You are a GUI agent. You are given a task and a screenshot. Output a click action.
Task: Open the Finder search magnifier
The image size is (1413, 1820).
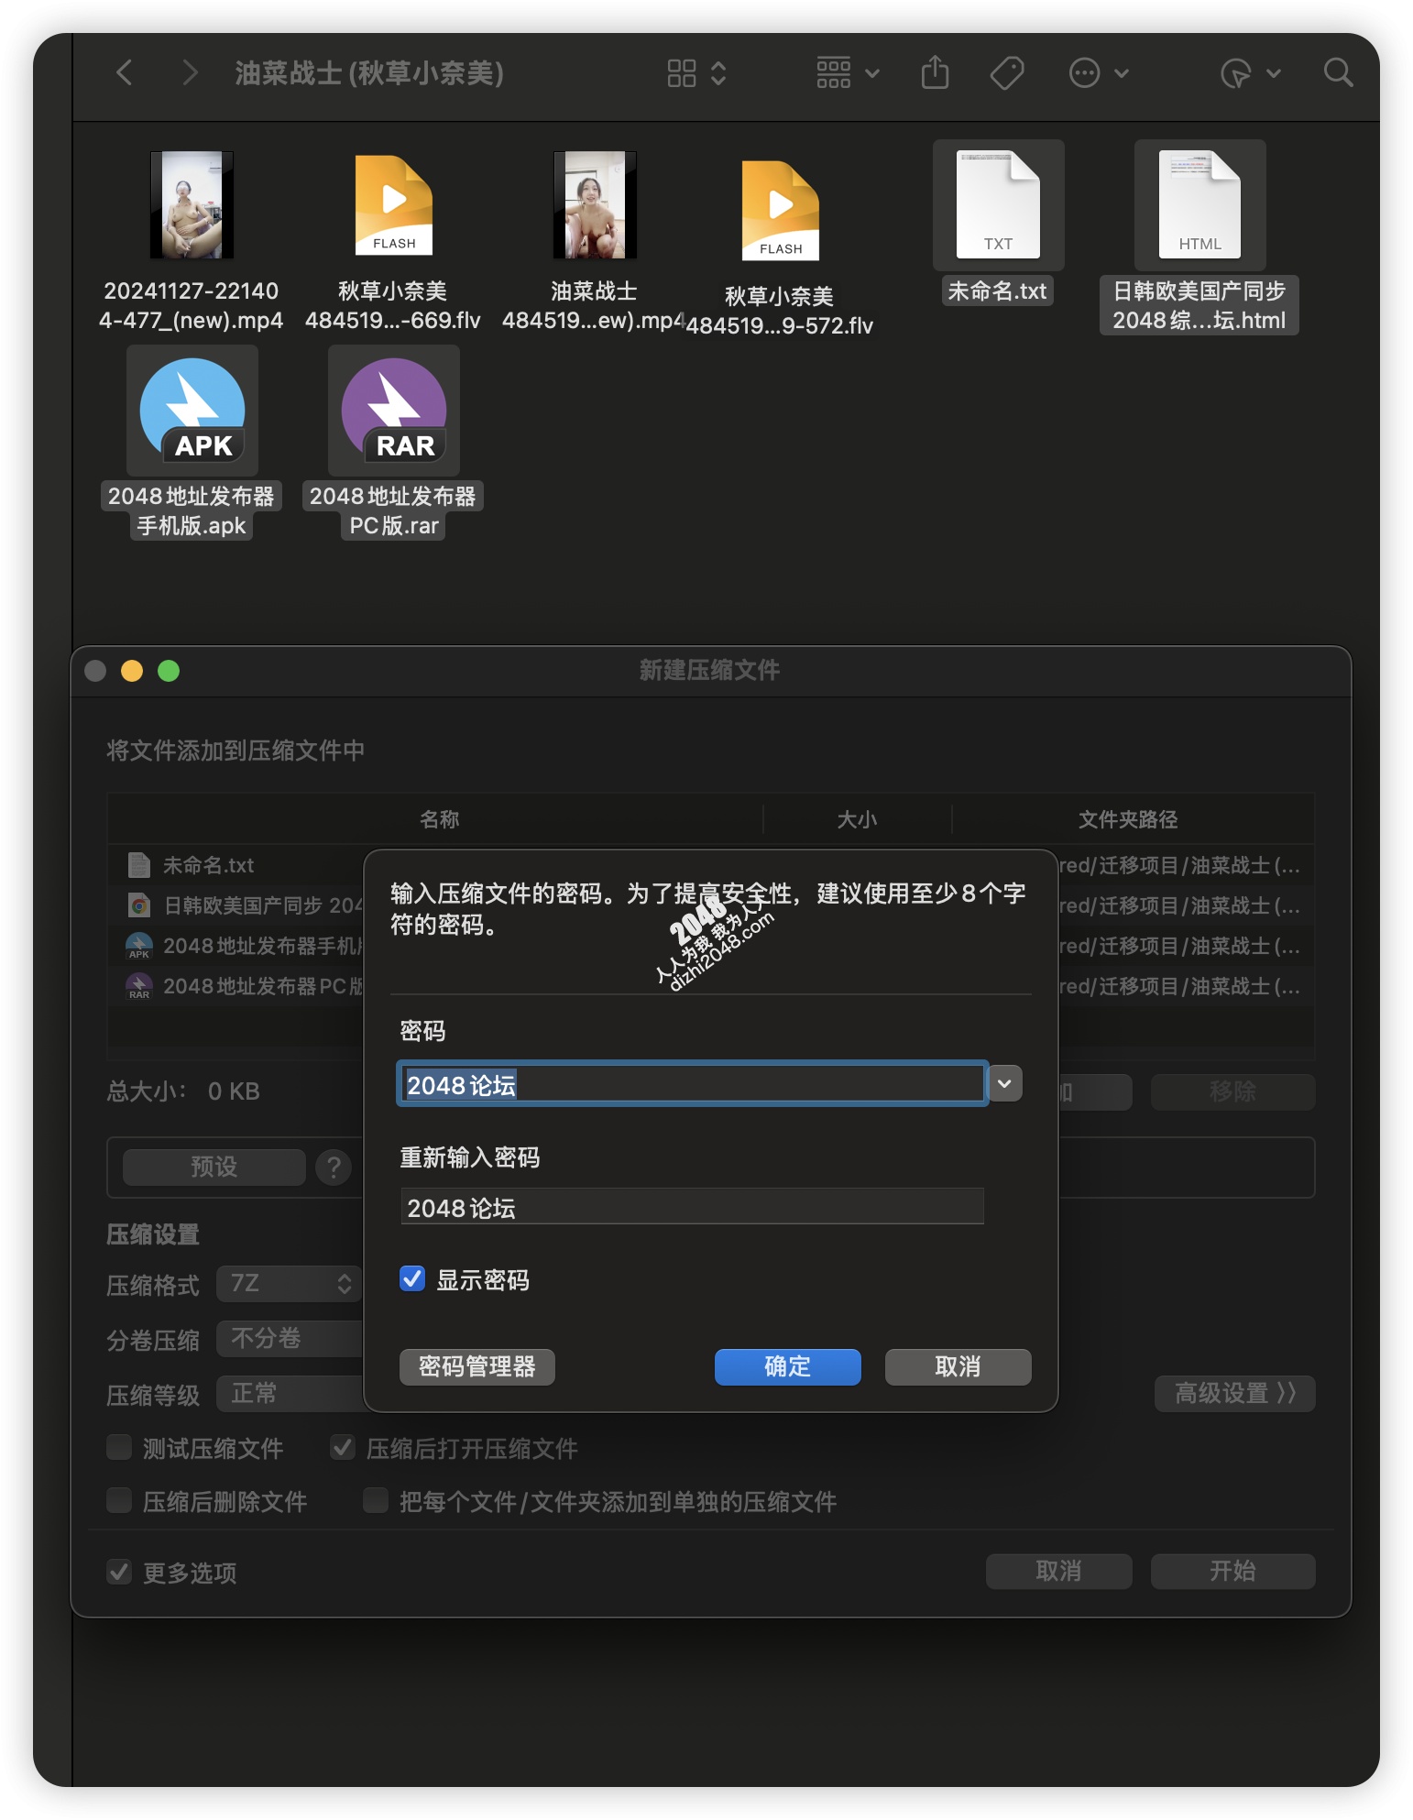coord(1337,72)
